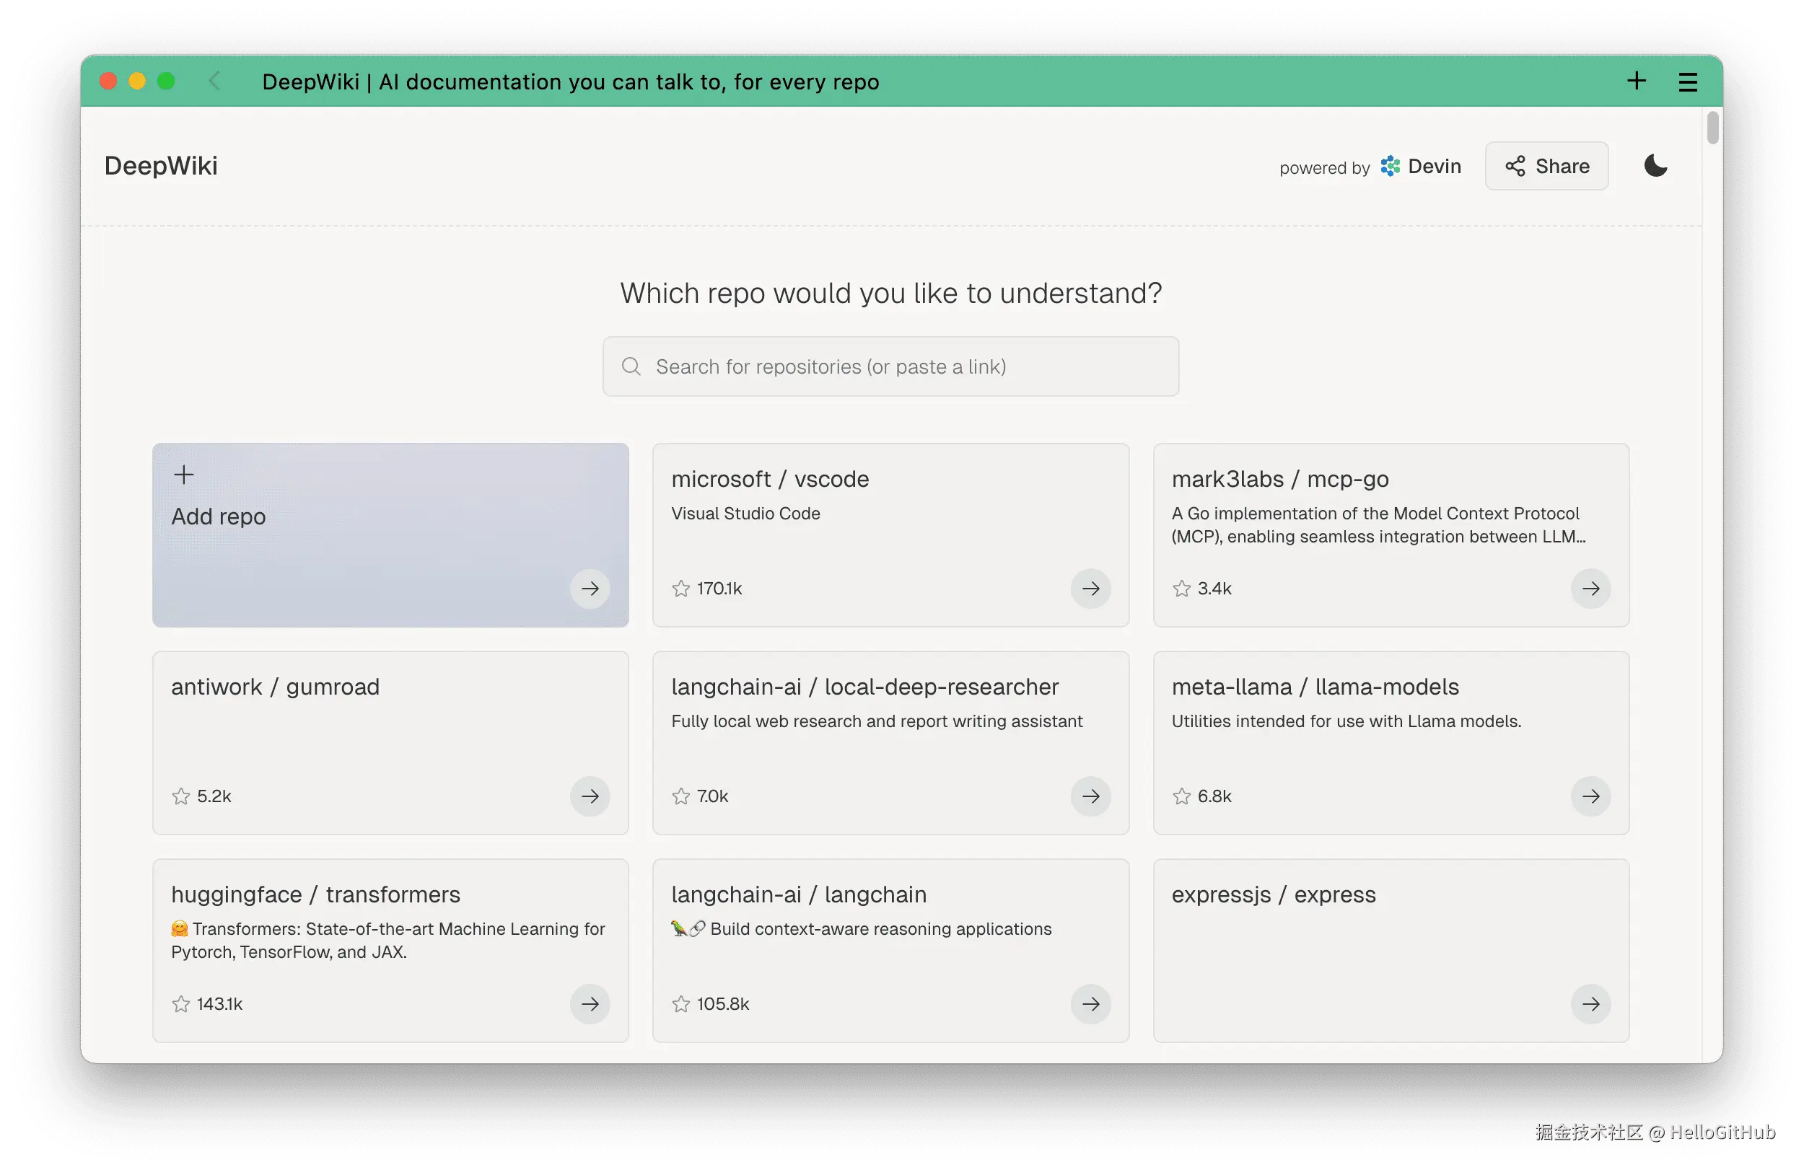Click star icon on huggingface transformers card

pyautogui.click(x=180, y=1004)
